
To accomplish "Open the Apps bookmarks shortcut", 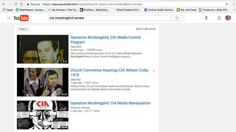I will tap(8, 10).
